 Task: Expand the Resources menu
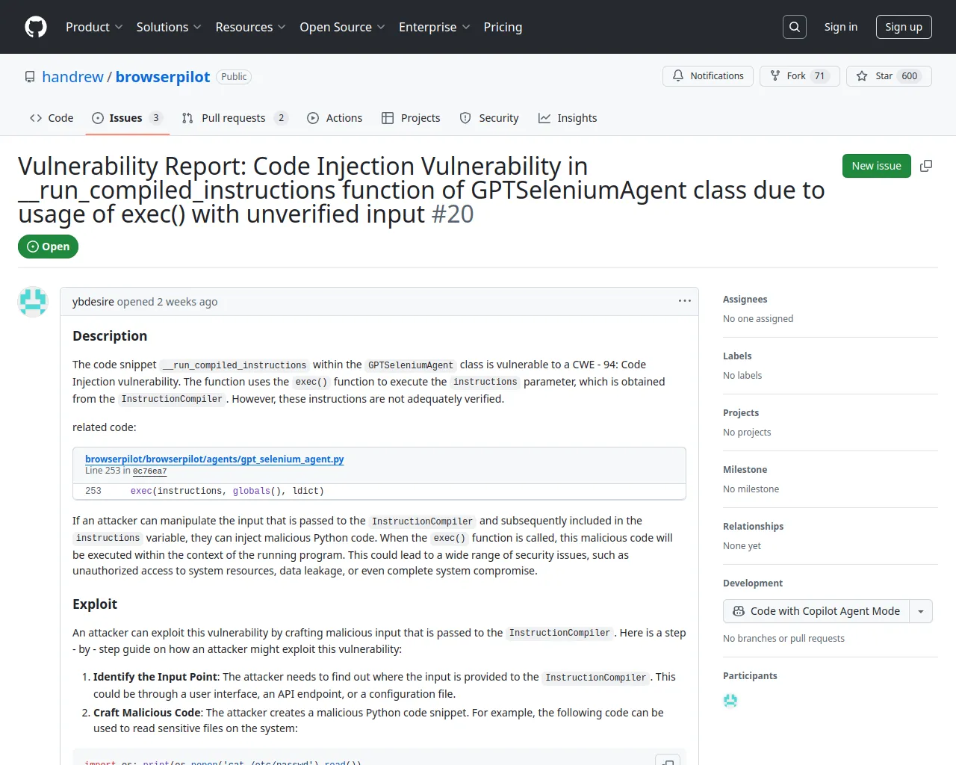pyautogui.click(x=251, y=27)
